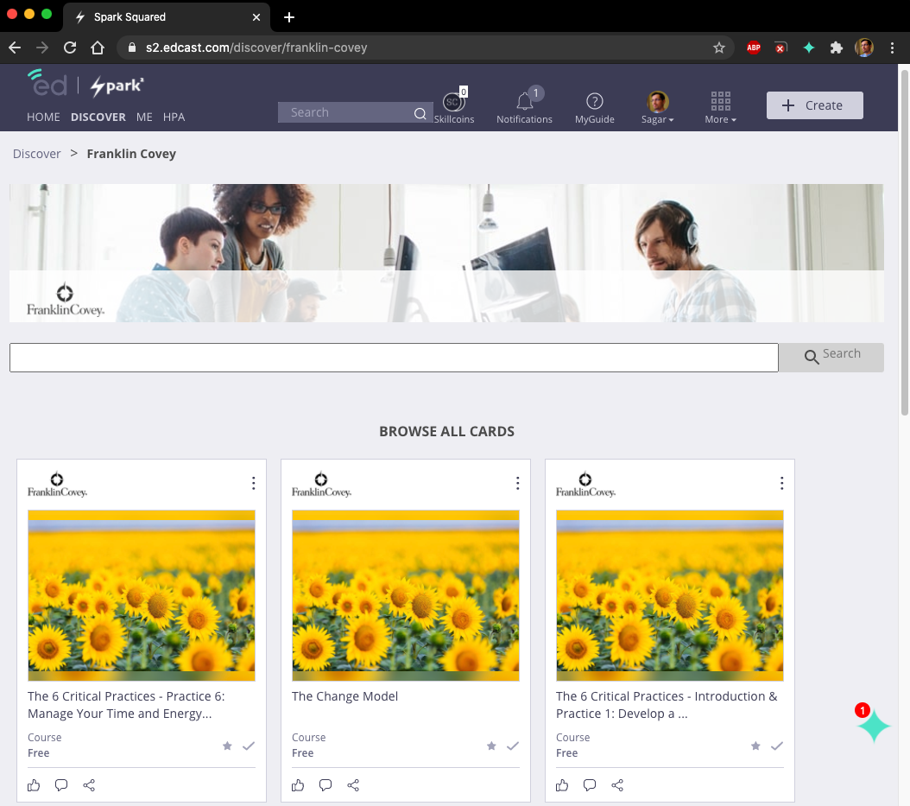The width and height of the screenshot is (910, 806).
Task: Bookmark page with address bar star
Action: click(x=719, y=48)
